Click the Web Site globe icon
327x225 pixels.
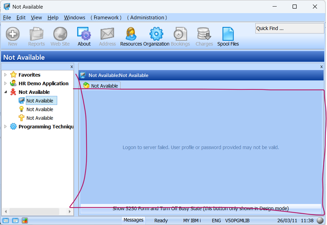coord(60,34)
